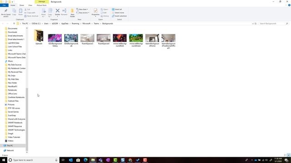Open the Action Center notifications
The width and height of the screenshot is (291, 163).
point(286,160)
